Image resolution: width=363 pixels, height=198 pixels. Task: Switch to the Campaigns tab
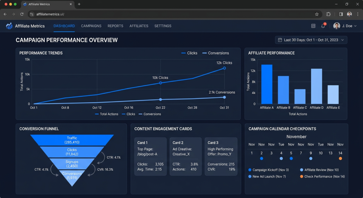[x=91, y=26]
